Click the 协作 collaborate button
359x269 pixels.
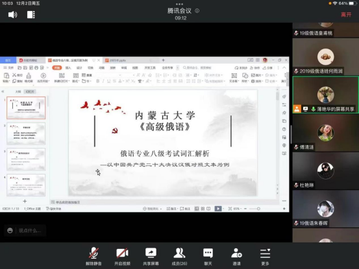point(254,67)
